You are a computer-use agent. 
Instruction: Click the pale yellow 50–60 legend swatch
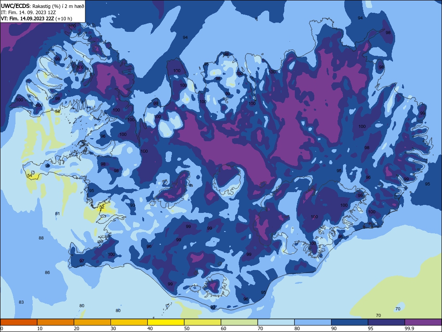[203, 322]
